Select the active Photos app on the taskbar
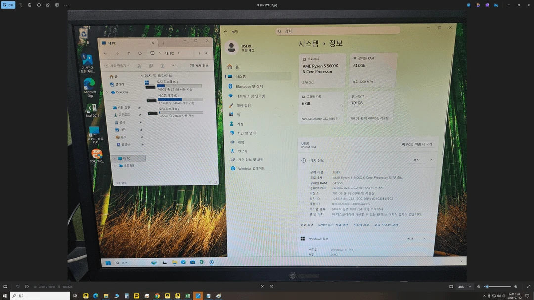Image resolution: width=534 pixels, height=300 pixels. click(198, 296)
